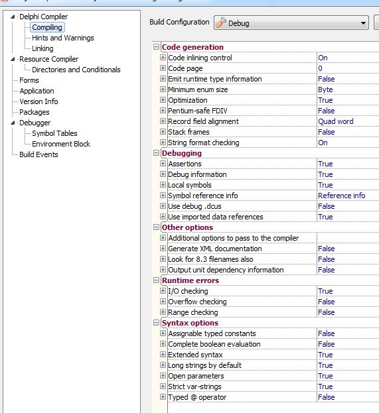The width and height of the screenshot is (379, 413).
Task: Click the Open parameters value True
Action: coord(325,376)
